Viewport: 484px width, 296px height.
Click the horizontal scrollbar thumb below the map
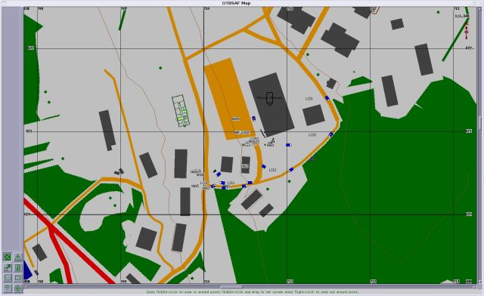231,287
